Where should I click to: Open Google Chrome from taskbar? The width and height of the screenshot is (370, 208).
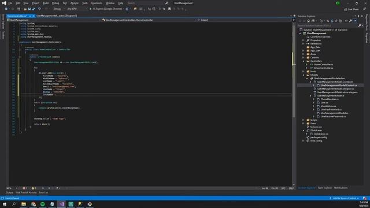pos(34,204)
